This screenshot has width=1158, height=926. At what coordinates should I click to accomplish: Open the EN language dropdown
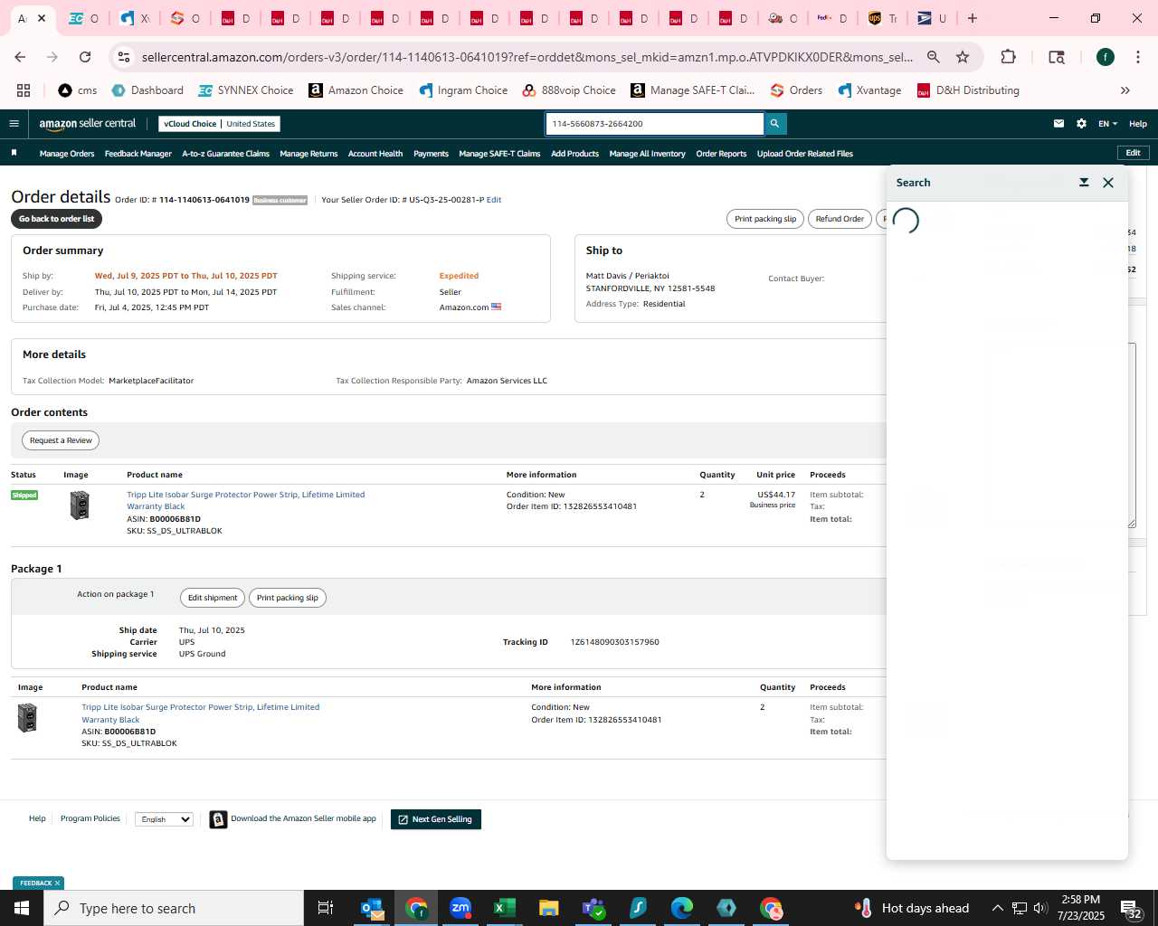(1107, 124)
